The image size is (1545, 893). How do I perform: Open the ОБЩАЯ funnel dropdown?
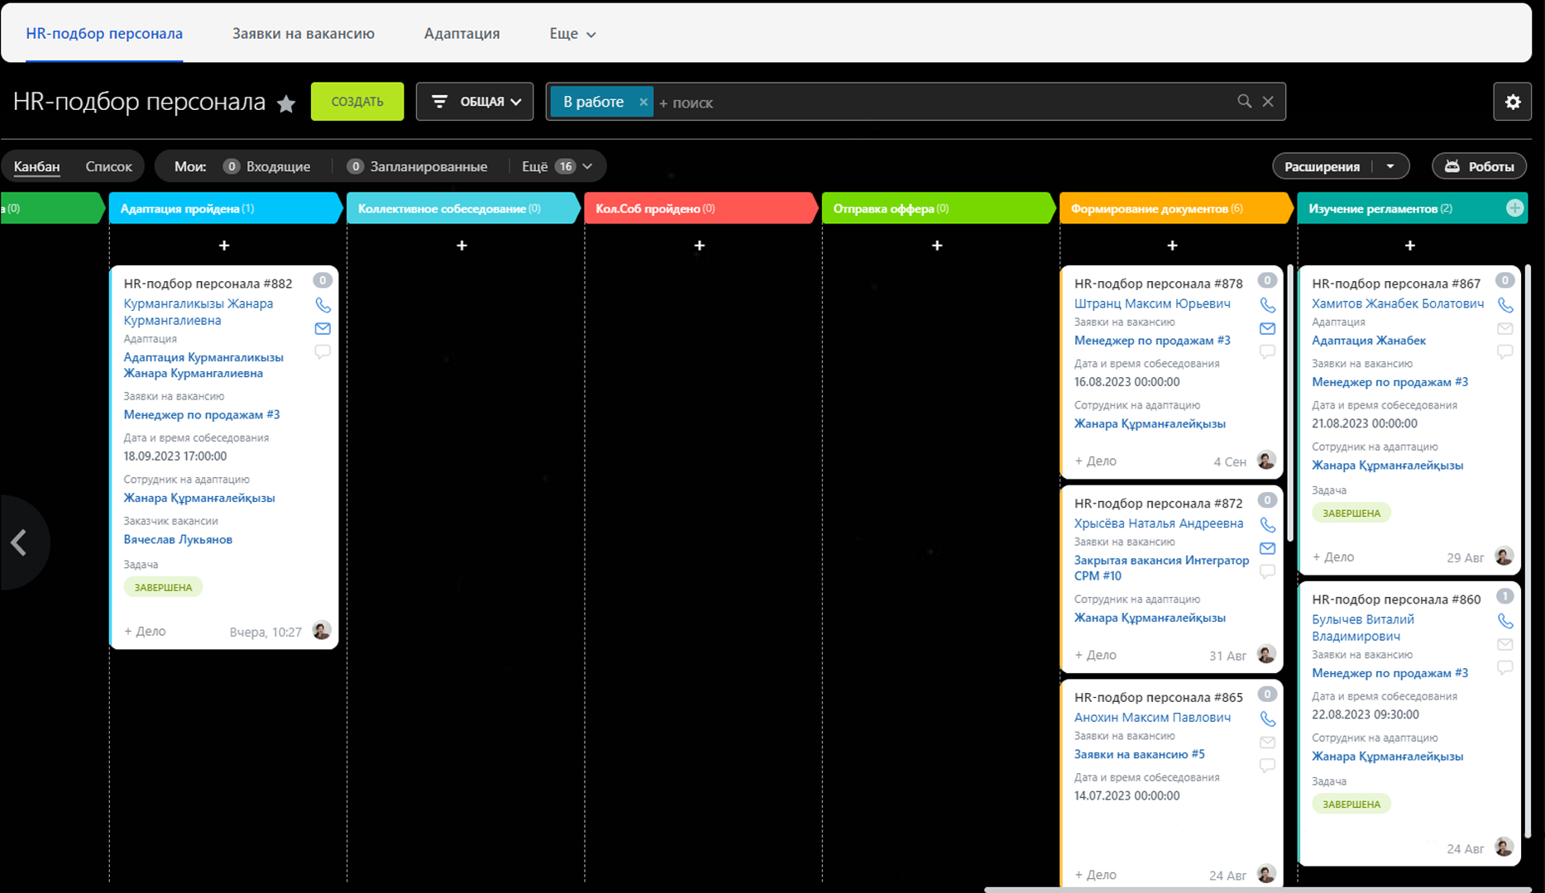pos(475,102)
